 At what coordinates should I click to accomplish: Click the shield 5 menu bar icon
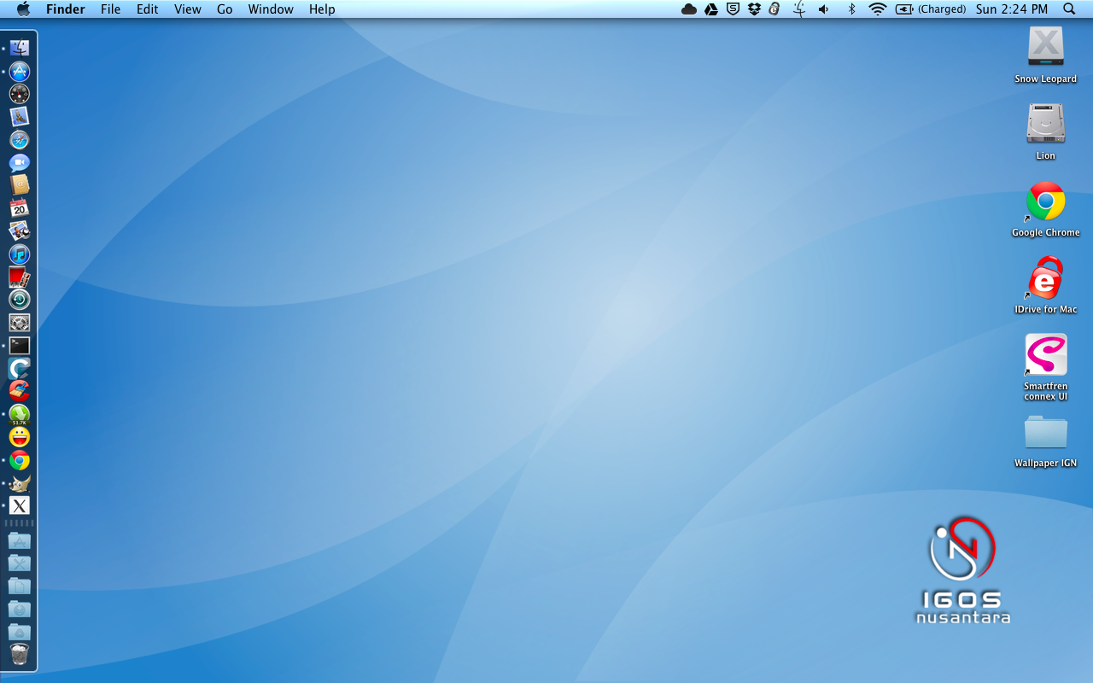tap(733, 9)
